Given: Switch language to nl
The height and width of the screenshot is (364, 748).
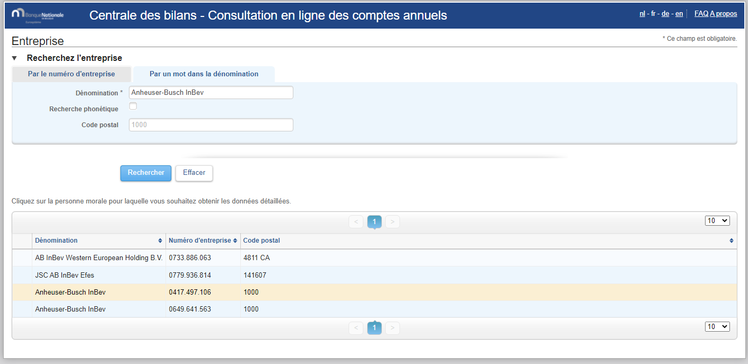Looking at the screenshot, I should (642, 14).
